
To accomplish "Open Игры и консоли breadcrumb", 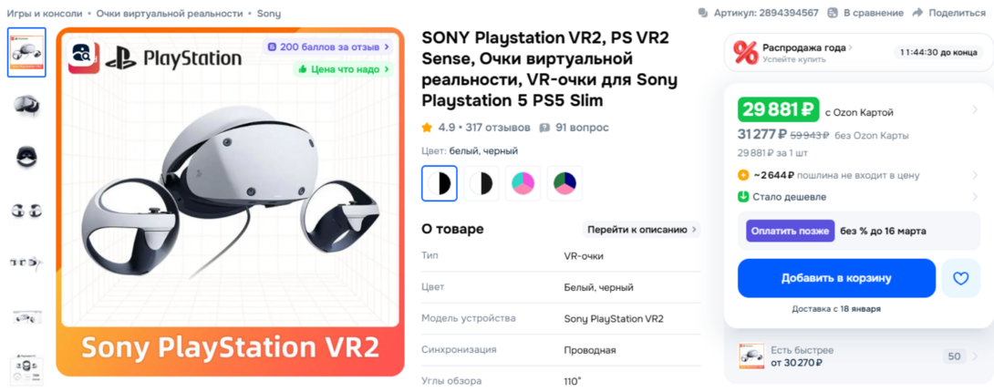I will click(45, 14).
